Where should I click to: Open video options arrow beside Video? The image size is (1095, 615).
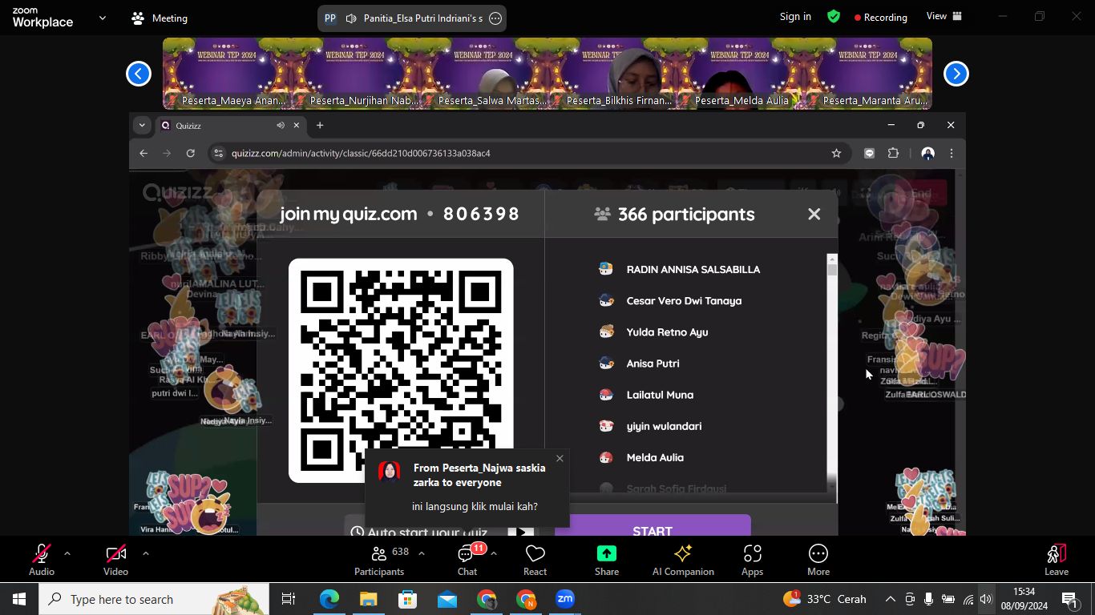point(145,553)
